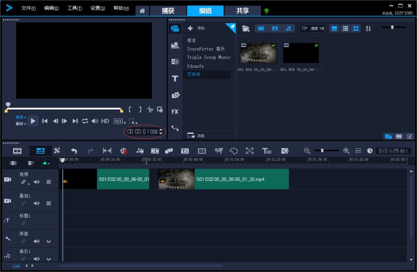Open the preview resize options dropdown
The image size is (417, 272).
point(132,121)
